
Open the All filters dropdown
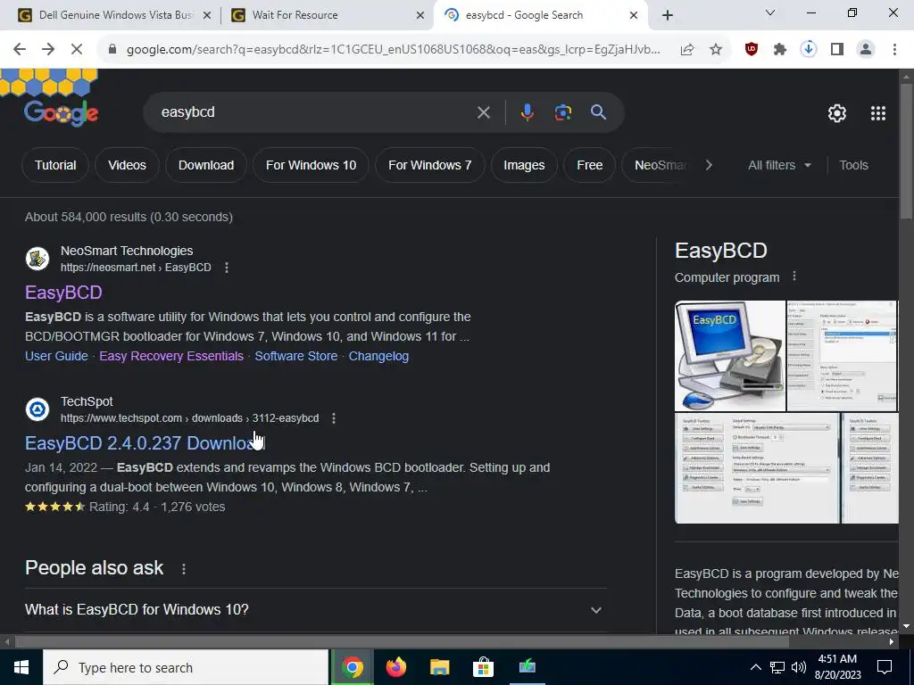click(x=779, y=165)
